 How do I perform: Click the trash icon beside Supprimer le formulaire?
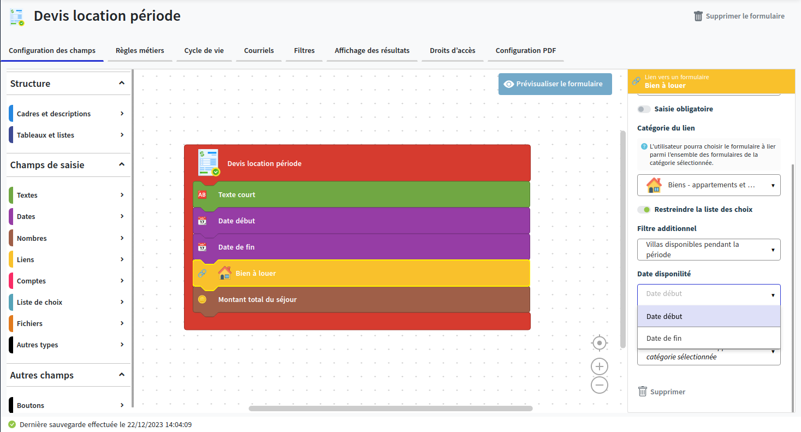coord(698,16)
